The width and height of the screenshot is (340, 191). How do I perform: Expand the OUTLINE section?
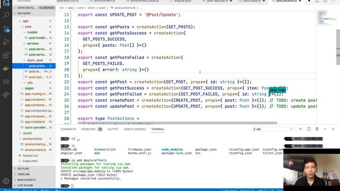(x=34, y=169)
